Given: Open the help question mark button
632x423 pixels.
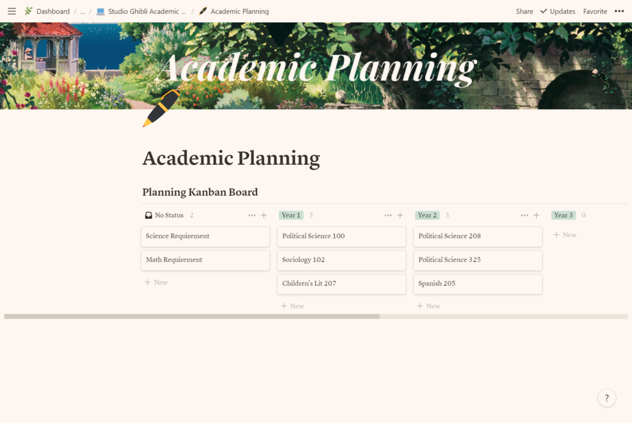Looking at the screenshot, I should click(x=606, y=398).
